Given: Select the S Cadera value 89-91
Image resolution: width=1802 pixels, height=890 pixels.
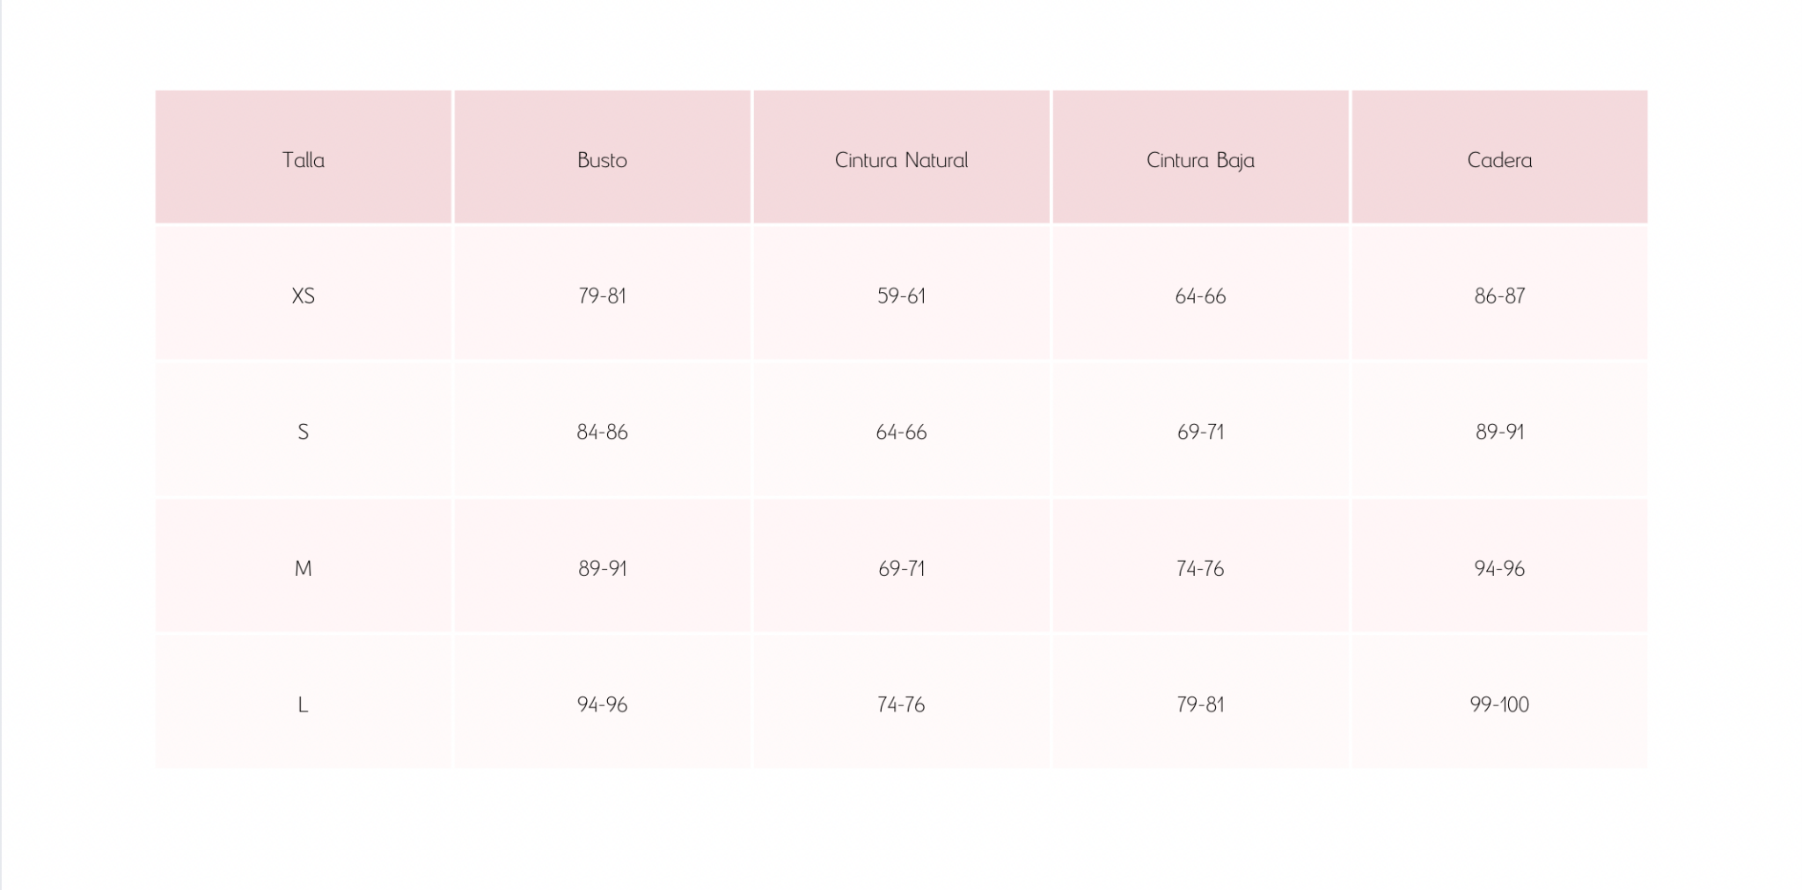Looking at the screenshot, I should [x=1499, y=432].
